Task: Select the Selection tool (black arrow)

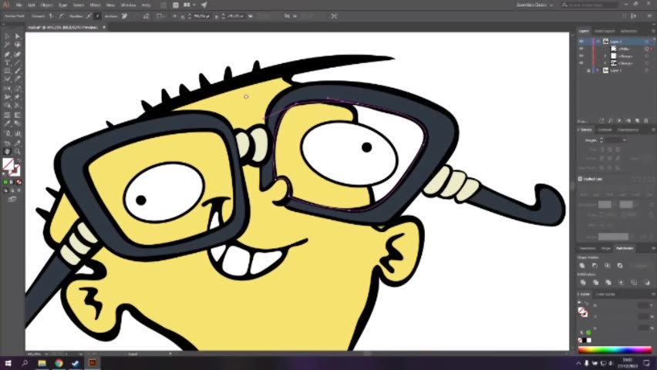Action: point(7,36)
